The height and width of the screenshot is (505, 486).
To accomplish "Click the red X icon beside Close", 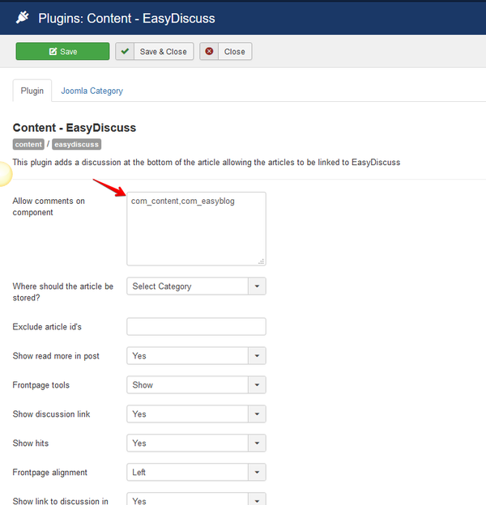I will (x=209, y=51).
